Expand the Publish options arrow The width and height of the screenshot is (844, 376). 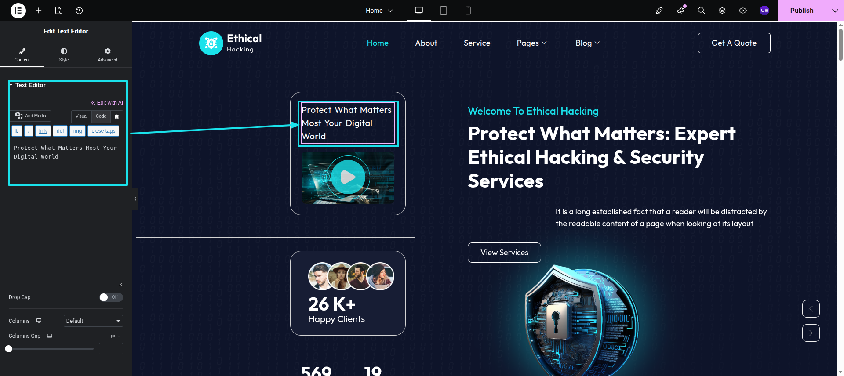tap(835, 11)
